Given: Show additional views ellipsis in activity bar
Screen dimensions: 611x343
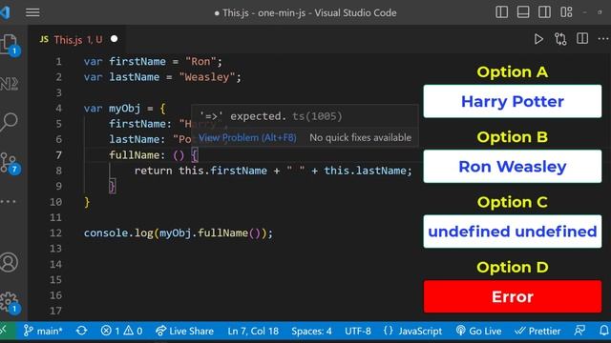Looking at the screenshot, I should click(9, 201).
